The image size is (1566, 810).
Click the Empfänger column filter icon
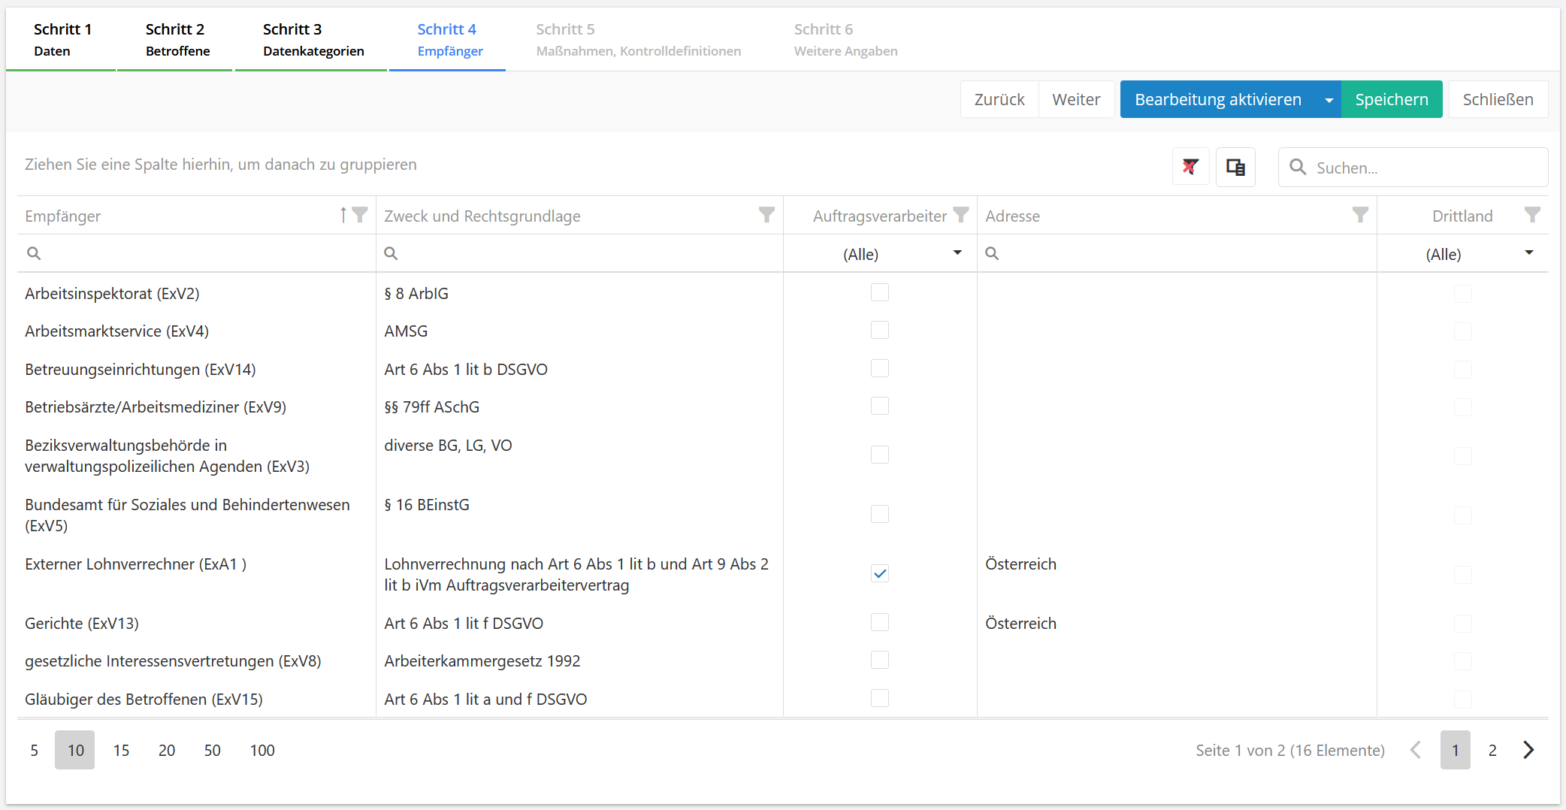360,215
